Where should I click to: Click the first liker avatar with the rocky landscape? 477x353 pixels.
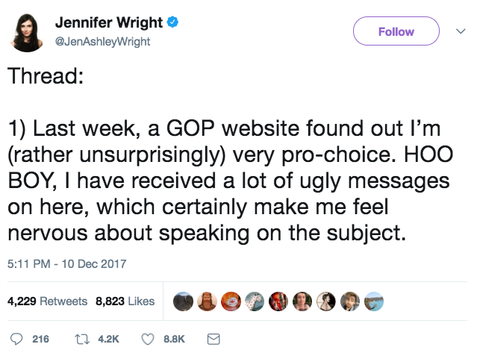point(182,302)
